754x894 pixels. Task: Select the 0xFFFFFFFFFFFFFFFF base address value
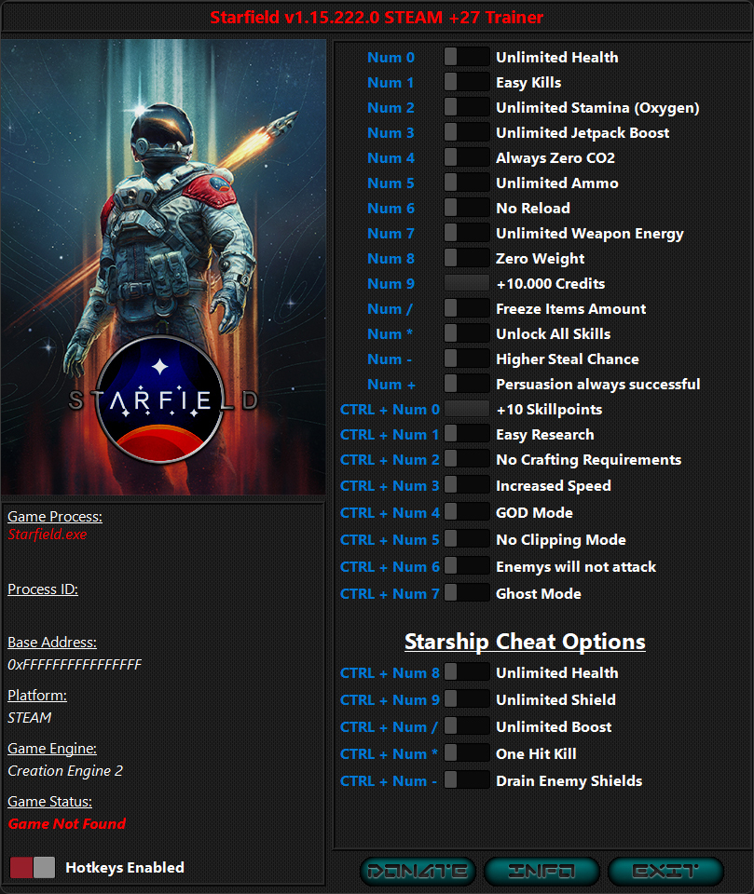(x=75, y=664)
